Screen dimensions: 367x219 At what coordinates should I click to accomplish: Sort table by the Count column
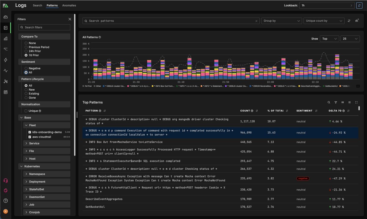pos(257,111)
